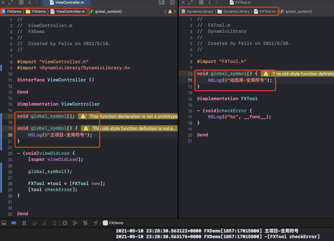Click the warning icon in left jump bar
The height and width of the screenshot is (241, 334).
170,11
